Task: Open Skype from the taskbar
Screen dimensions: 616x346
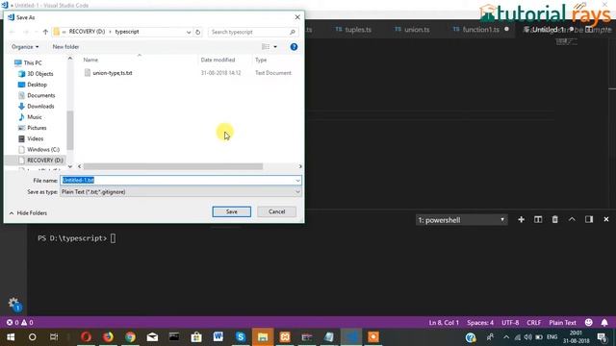Action: point(241,337)
